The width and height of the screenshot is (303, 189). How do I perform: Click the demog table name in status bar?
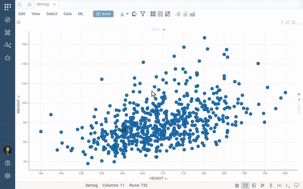(91, 185)
